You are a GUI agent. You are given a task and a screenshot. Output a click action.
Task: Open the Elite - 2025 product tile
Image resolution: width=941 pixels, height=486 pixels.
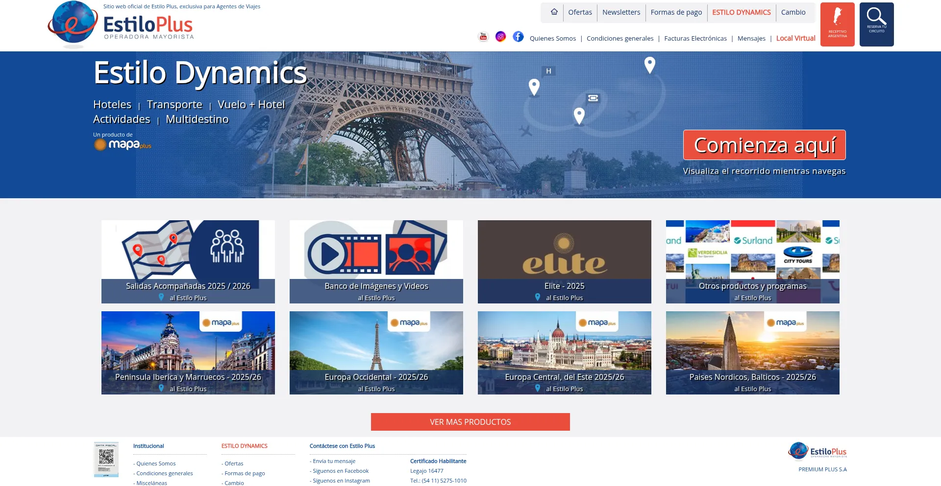click(x=564, y=262)
